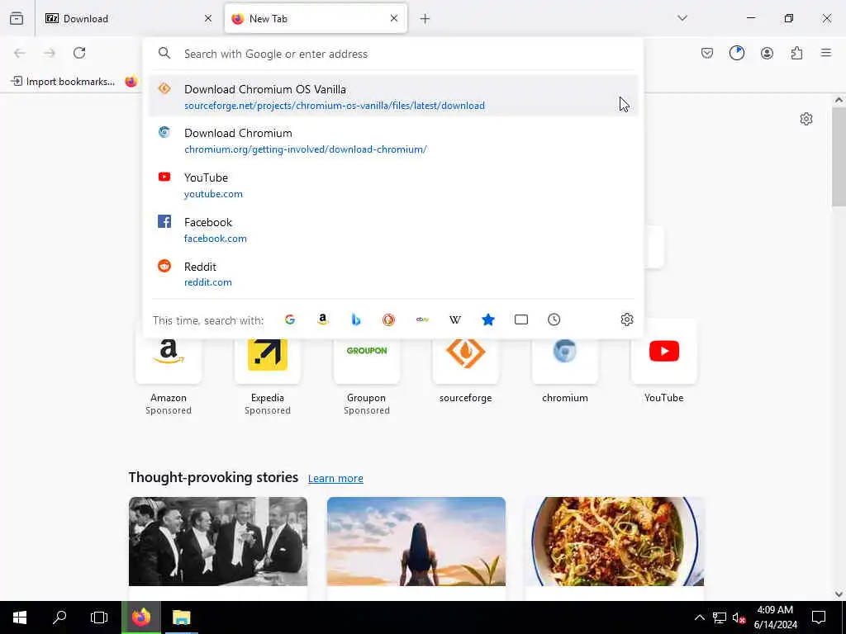
Task: Search this time with Google
Action: pyautogui.click(x=290, y=319)
